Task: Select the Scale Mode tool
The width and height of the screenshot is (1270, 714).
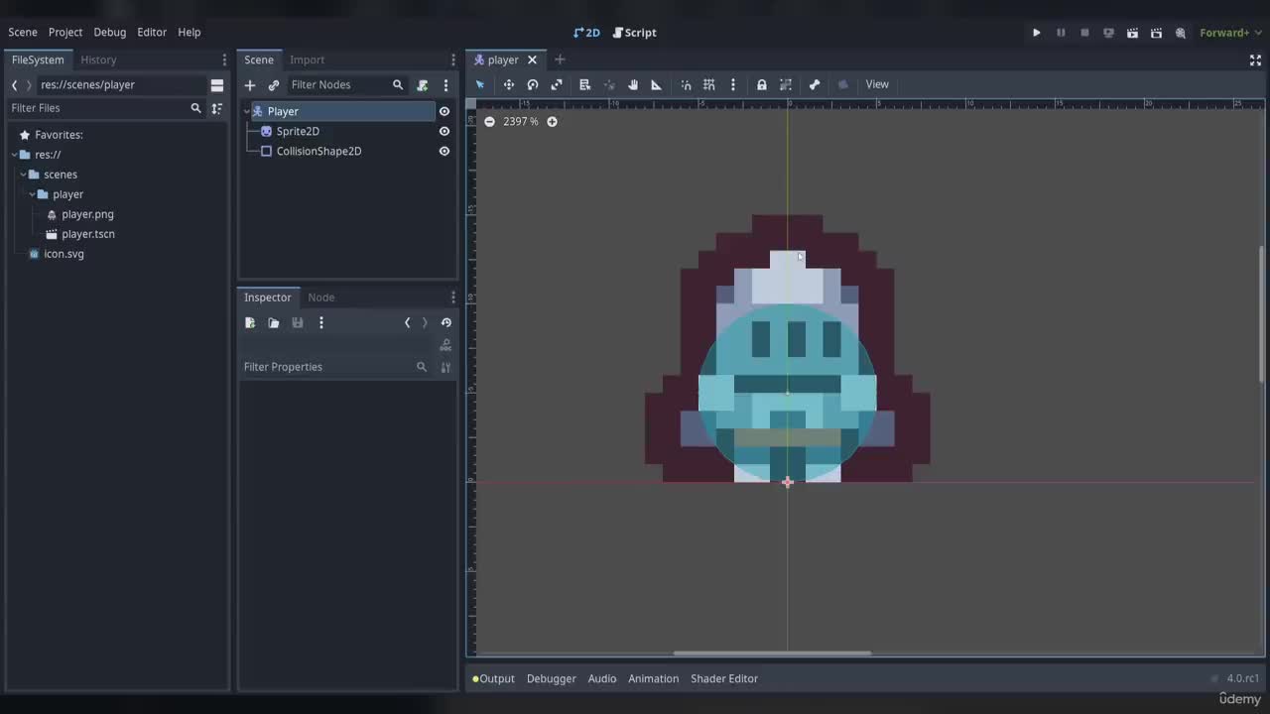Action: [557, 84]
